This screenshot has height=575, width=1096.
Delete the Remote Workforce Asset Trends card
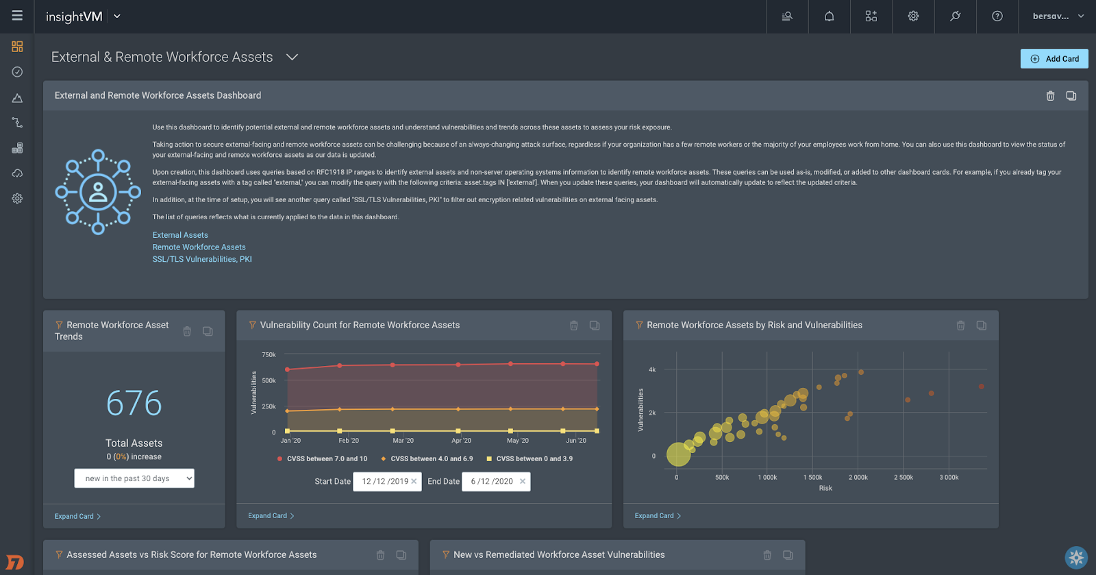[187, 331]
